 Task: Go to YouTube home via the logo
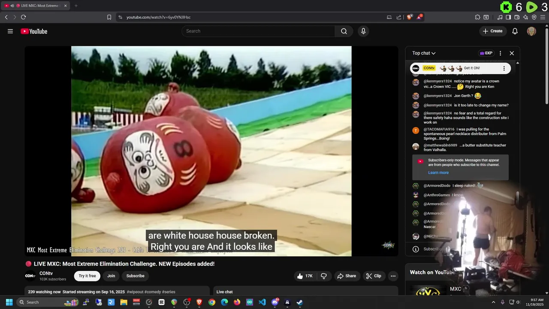click(x=34, y=31)
